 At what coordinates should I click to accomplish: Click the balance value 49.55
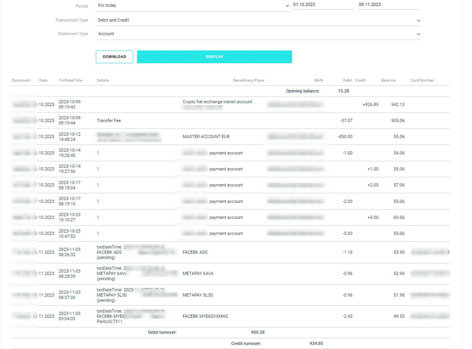click(x=399, y=316)
